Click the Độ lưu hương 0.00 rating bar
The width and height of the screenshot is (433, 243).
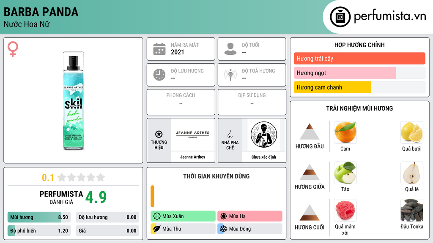pos(107,217)
